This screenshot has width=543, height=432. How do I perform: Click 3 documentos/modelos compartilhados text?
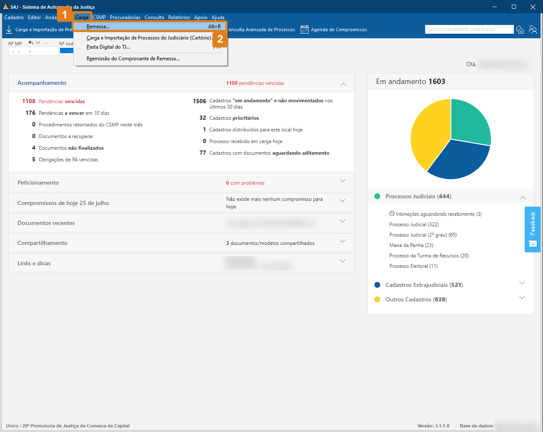270,243
